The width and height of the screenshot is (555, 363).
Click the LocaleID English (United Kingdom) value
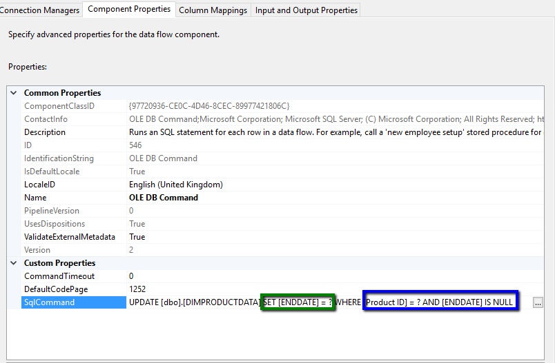[x=175, y=185]
